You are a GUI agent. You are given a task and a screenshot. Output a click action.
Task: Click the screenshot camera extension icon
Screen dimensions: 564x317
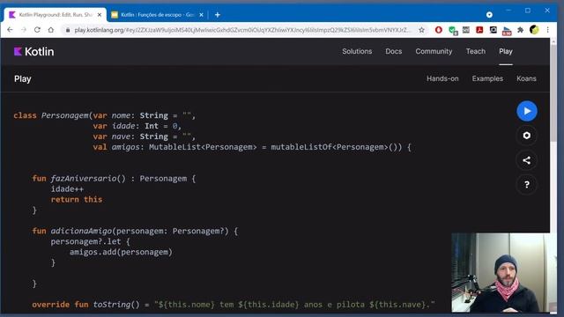[x=493, y=30]
